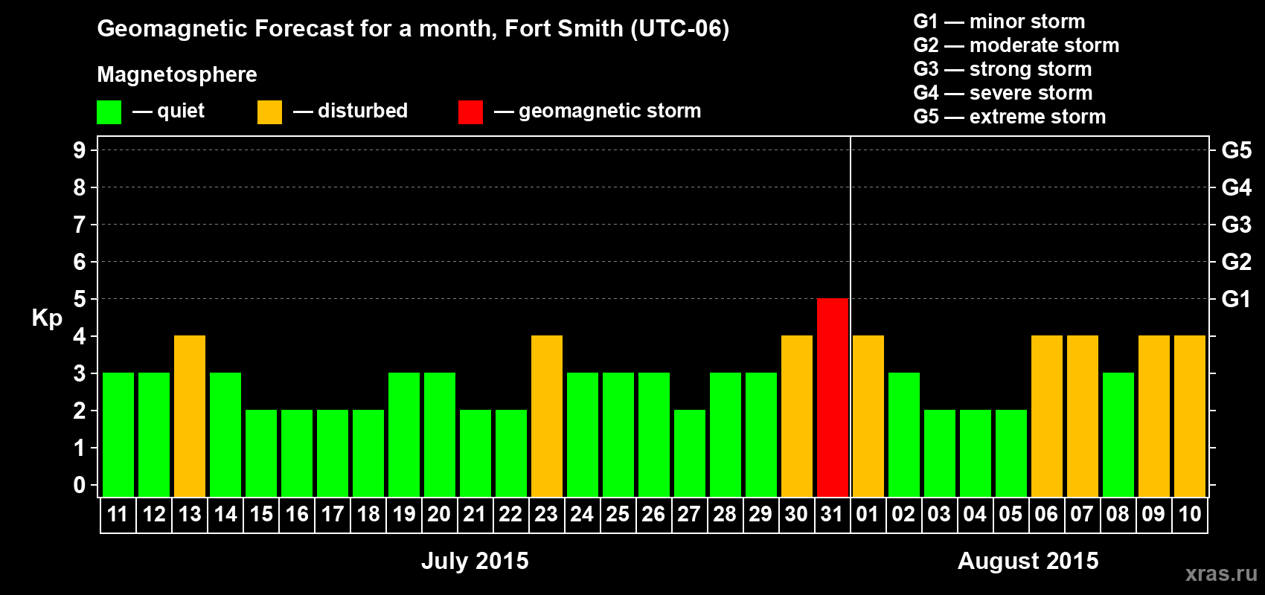Image resolution: width=1265 pixels, height=595 pixels.
Task: Click date cell 31 on the axis
Action: 833,515
